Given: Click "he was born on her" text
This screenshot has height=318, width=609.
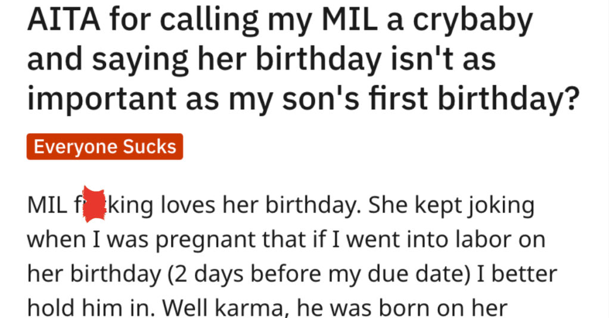Looking at the screenshot, I should [x=402, y=308].
